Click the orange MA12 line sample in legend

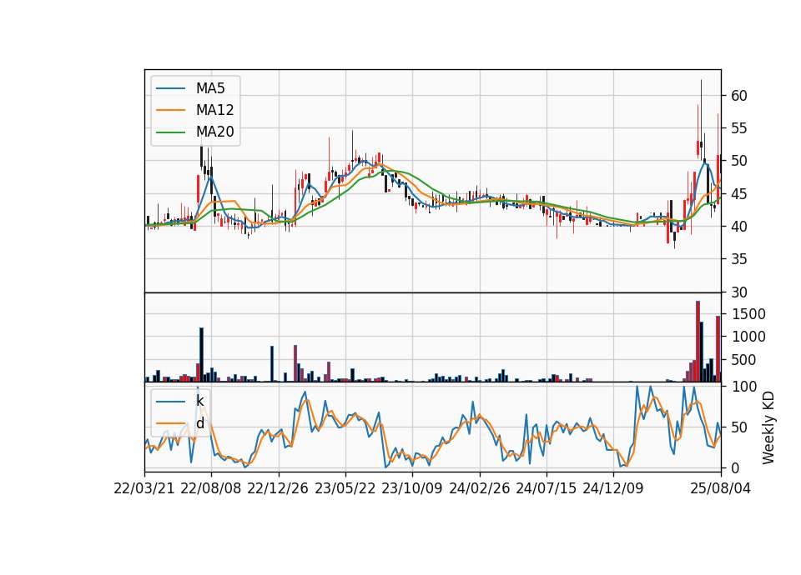pyautogui.click(x=170, y=110)
